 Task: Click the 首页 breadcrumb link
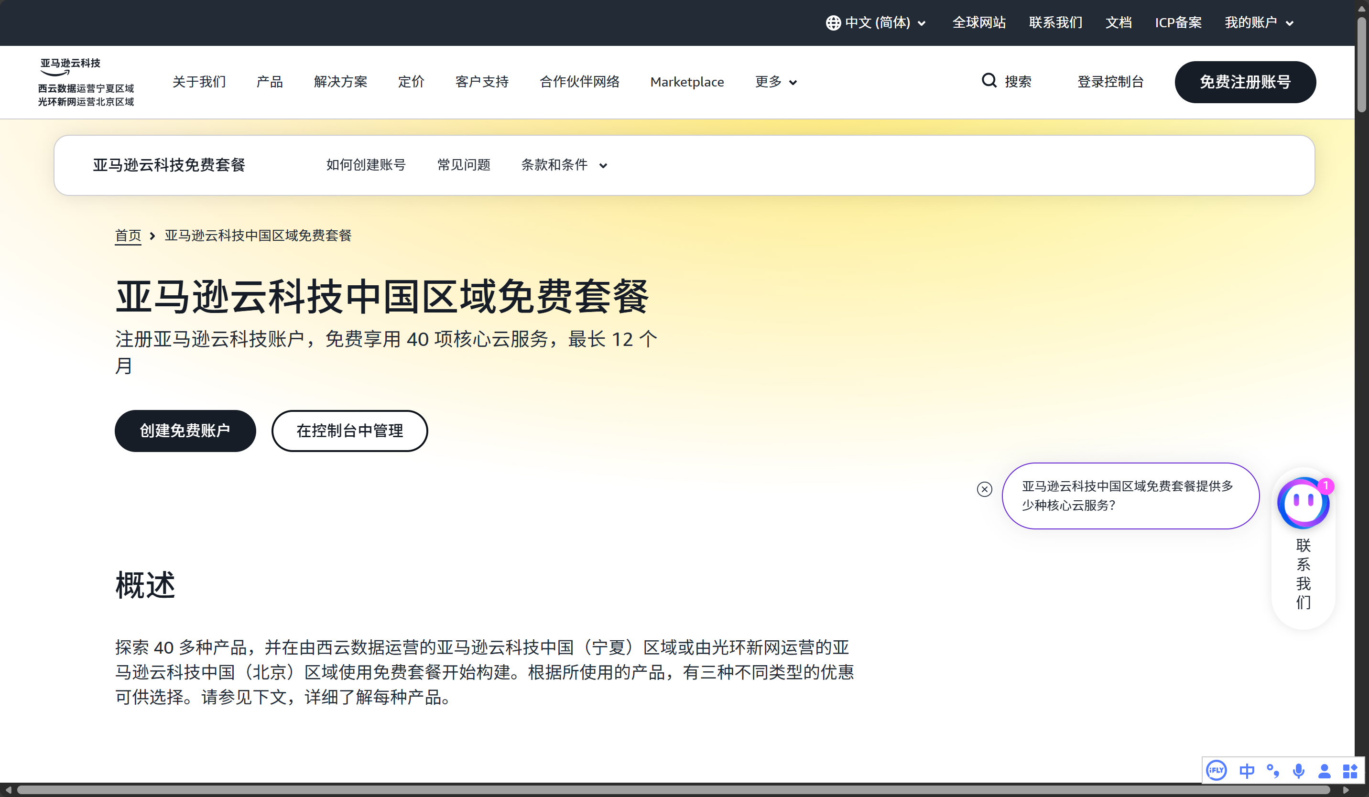coord(128,236)
